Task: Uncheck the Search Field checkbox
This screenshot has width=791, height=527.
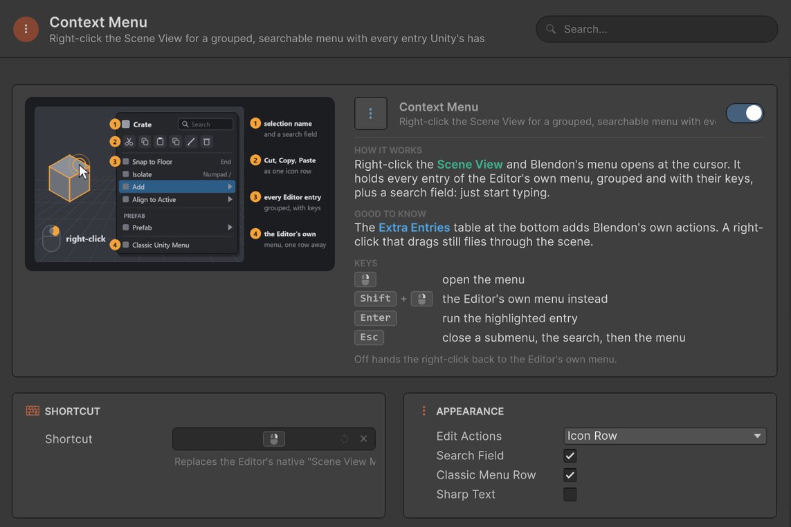Action: (x=570, y=455)
